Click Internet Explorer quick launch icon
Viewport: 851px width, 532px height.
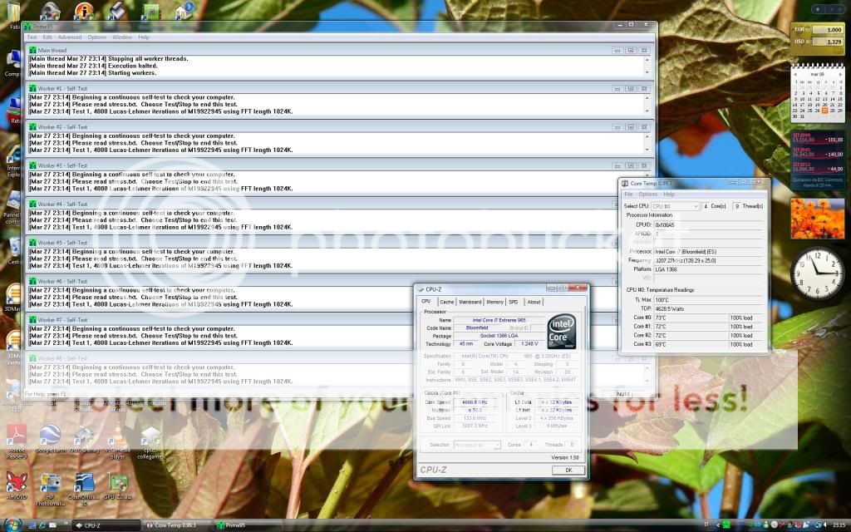[x=42, y=525]
